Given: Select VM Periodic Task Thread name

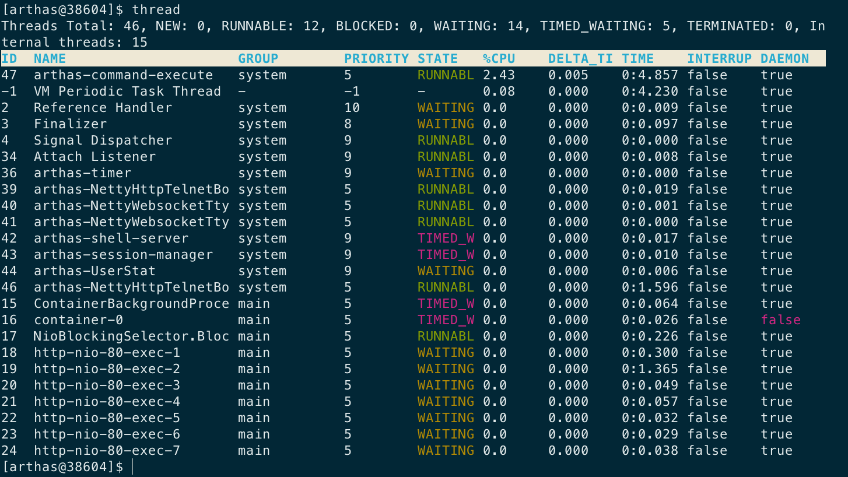Looking at the screenshot, I should 128,92.
